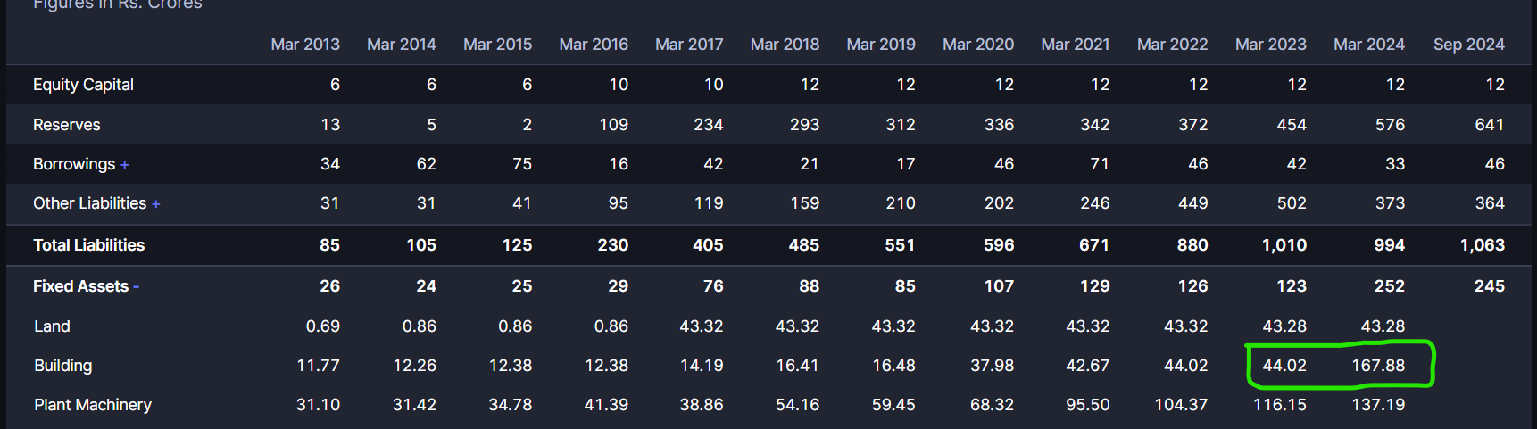Click the Building sub-row label
Viewport: 1537px width, 429px height.
click(62, 366)
